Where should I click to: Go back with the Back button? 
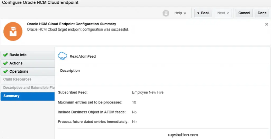pos(203,13)
